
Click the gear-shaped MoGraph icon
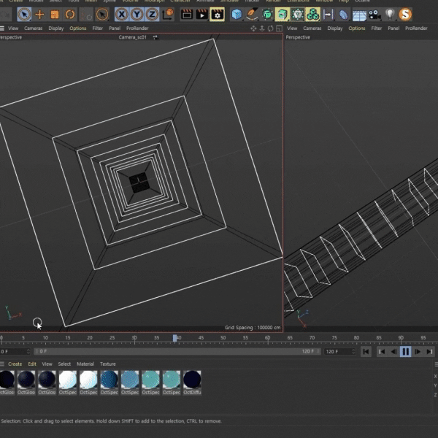point(298,15)
